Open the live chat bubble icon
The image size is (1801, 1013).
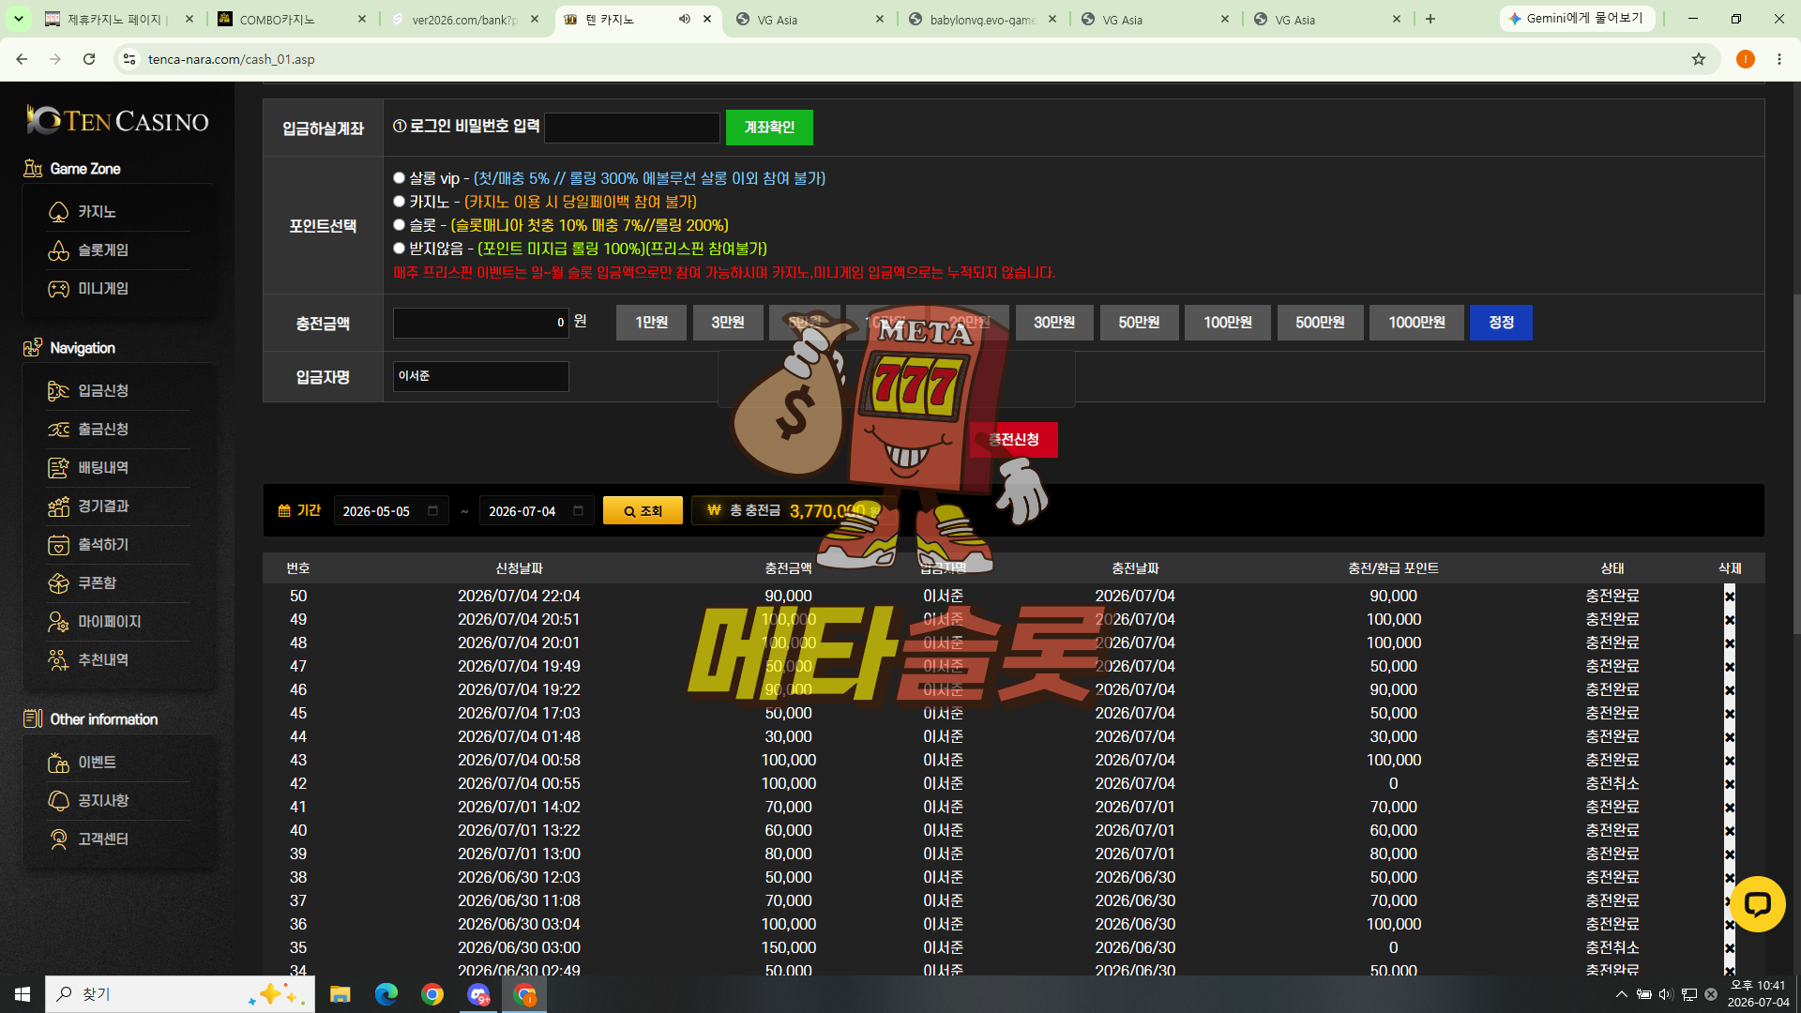click(x=1757, y=904)
